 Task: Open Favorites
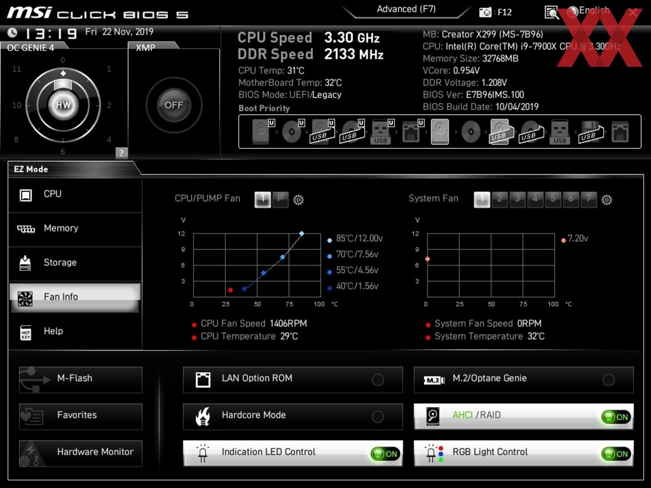80,417
